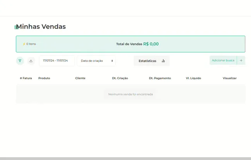
Task: Open the 17/07/24 - 17/07/24 date range field
Action: [x=57, y=61]
